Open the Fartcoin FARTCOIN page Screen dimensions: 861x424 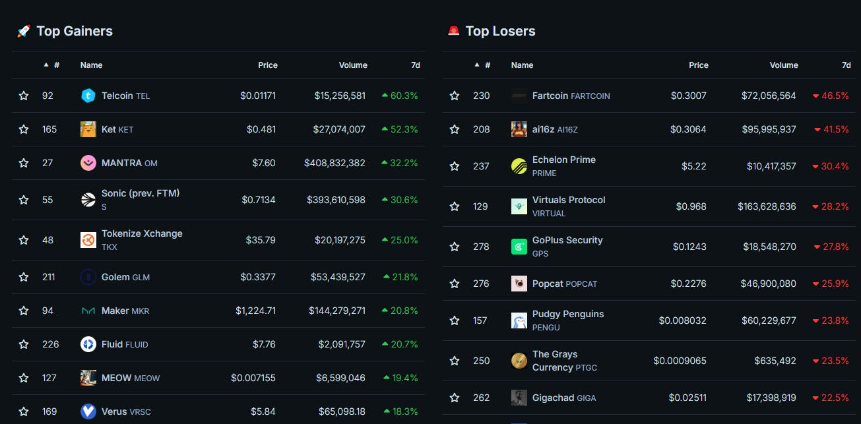(x=571, y=96)
